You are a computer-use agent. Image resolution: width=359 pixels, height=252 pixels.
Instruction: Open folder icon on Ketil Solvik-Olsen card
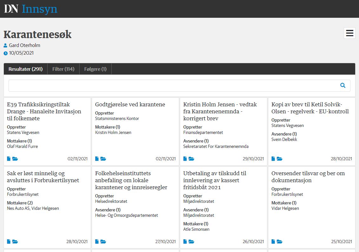coord(279,159)
